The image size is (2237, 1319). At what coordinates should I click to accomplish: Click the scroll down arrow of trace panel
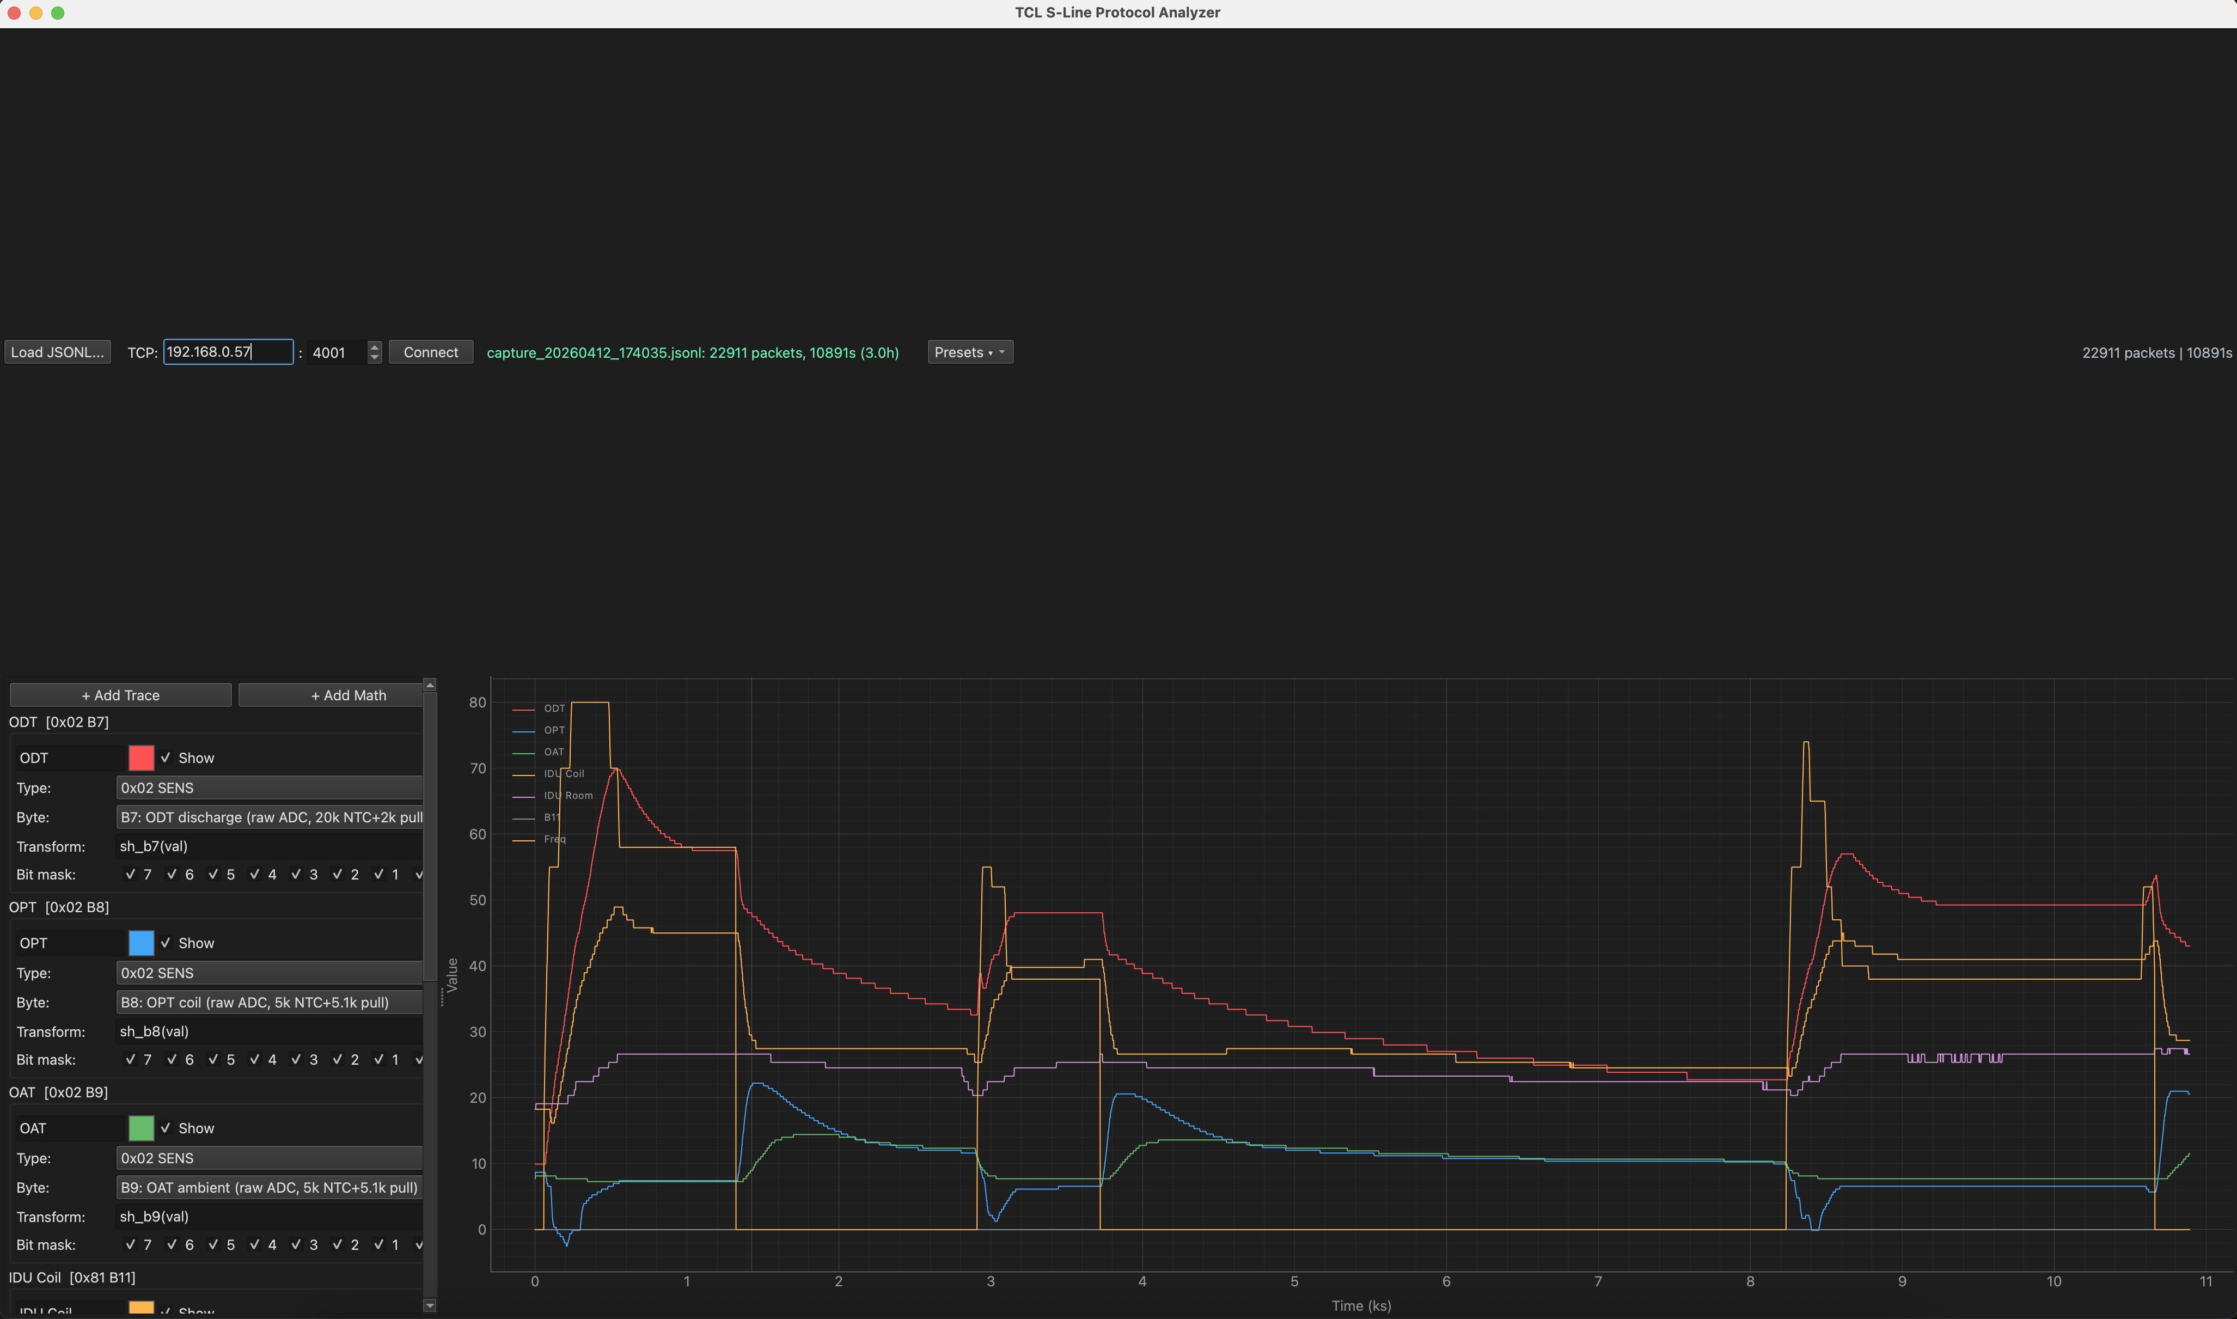click(430, 1306)
